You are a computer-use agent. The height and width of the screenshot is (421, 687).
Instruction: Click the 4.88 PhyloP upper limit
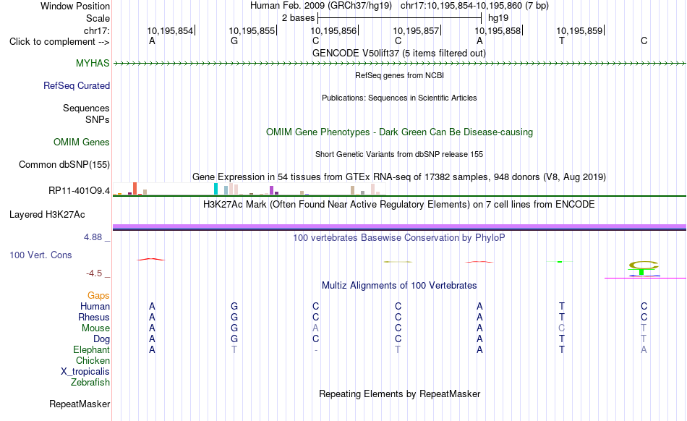[93, 237]
